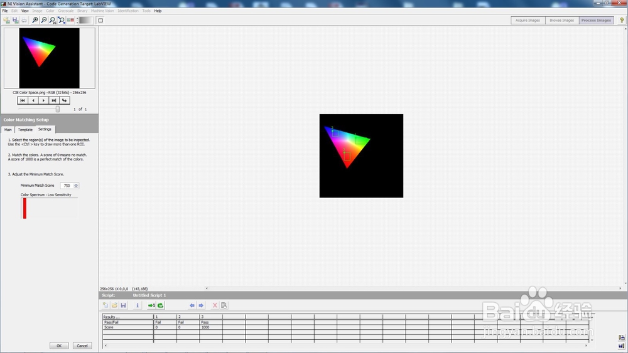Click the color palette icon in top toolbar
628x353 pixels.
70,20
